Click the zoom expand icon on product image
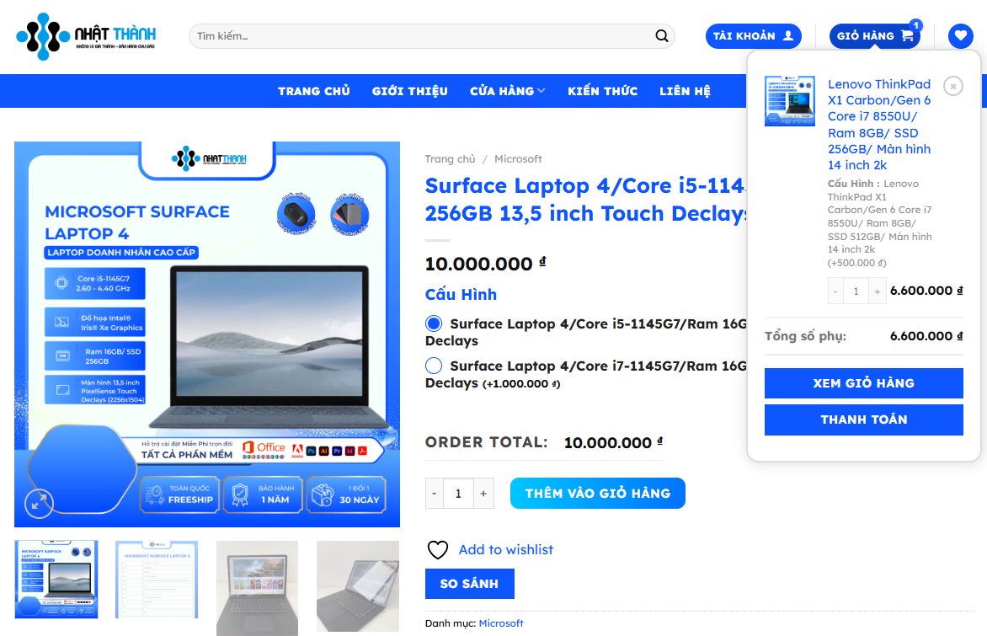This screenshot has height=636, width=987. click(x=39, y=503)
